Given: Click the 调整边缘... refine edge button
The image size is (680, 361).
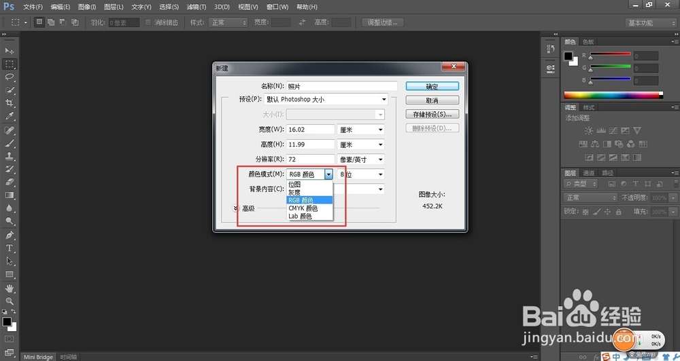Looking at the screenshot, I should [383, 22].
